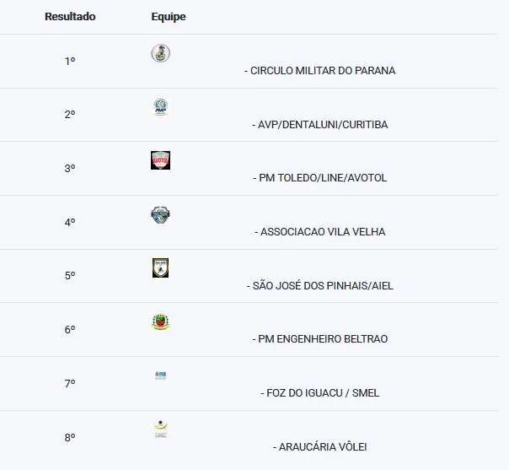Viewport: 509px width, 470px height.
Task: Open the CIRCULO MILITAR DO PARANA team name
Action: pyautogui.click(x=320, y=71)
